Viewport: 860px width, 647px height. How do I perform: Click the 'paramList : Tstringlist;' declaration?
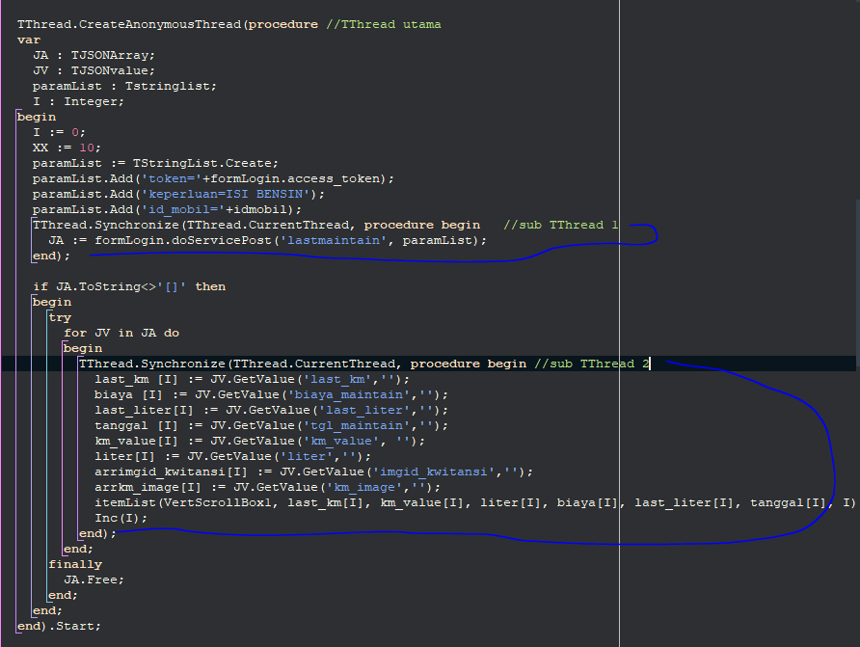124,86
